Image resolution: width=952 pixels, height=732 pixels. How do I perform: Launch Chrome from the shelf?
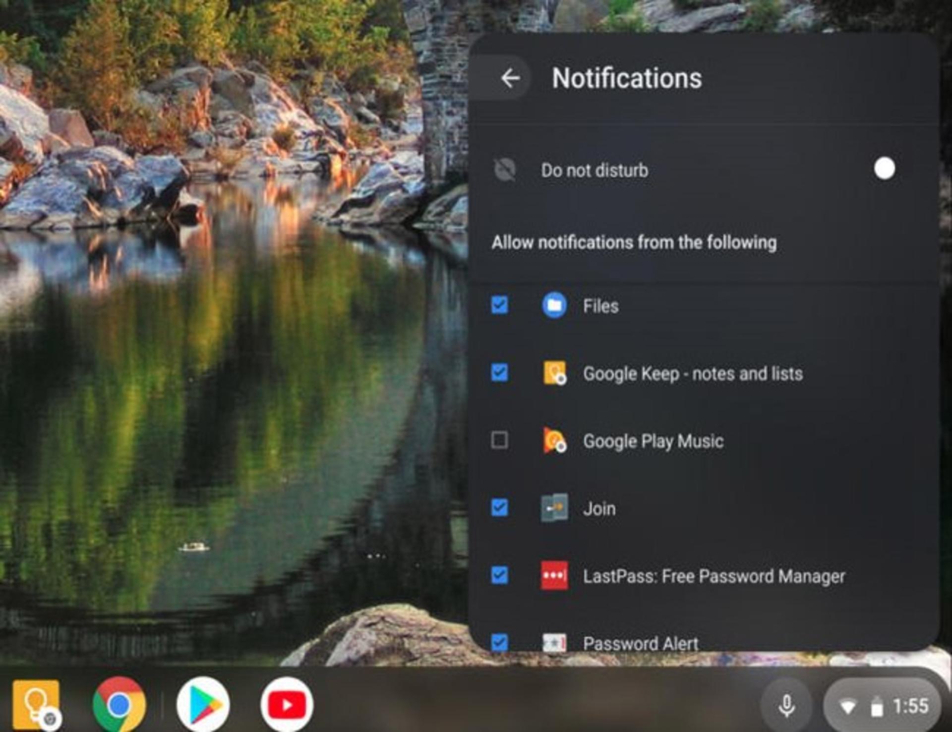[119, 705]
